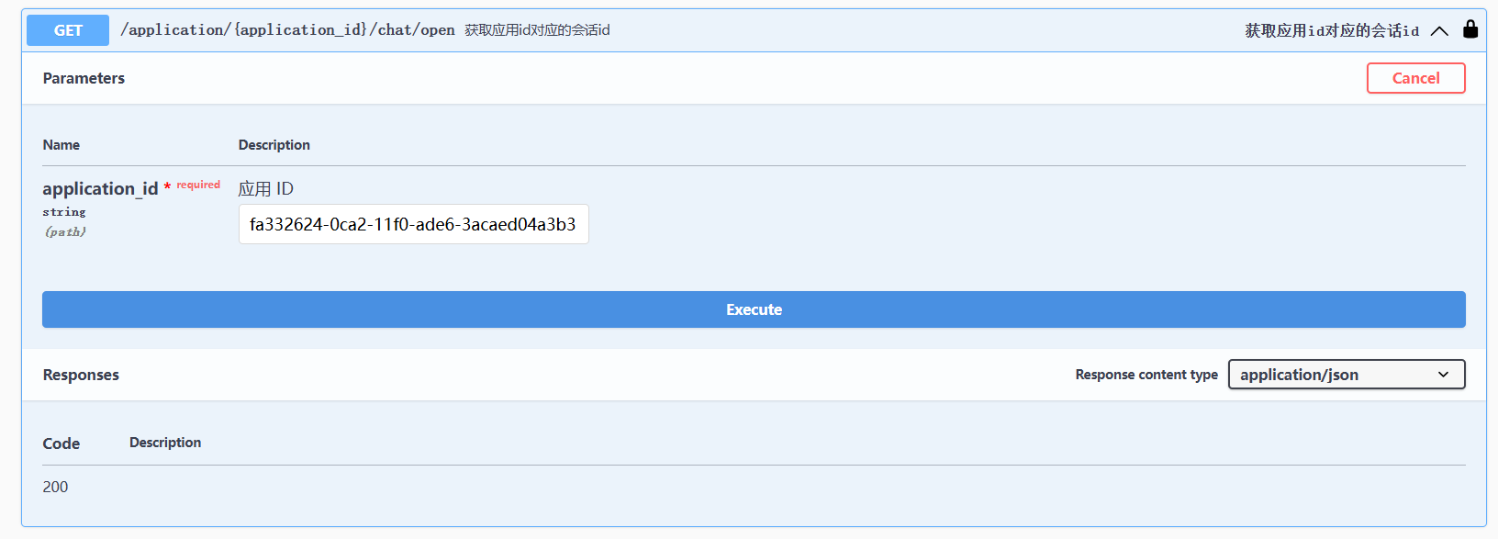Click the summary text after the endpoint path
The height and width of the screenshot is (539, 1498).
(537, 30)
